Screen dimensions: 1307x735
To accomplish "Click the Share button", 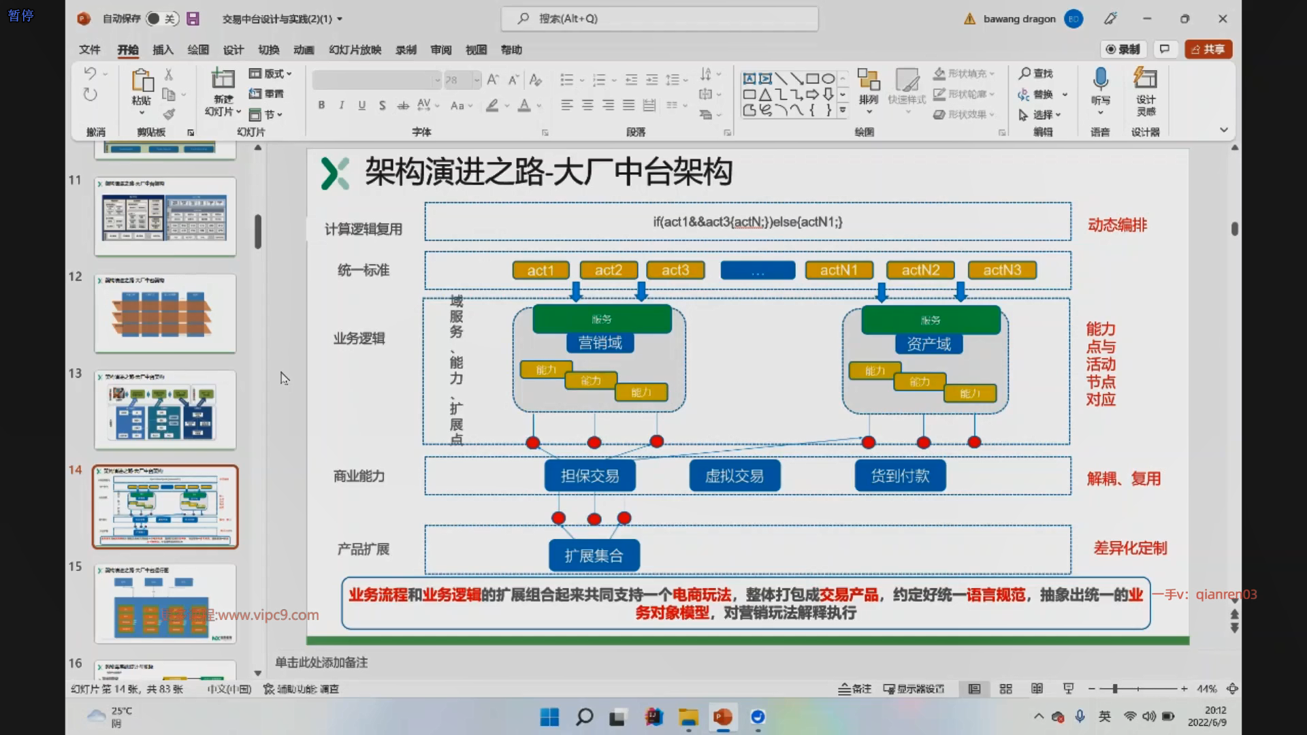I will (1208, 49).
